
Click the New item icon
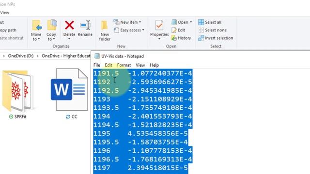pyautogui.click(x=116, y=22)
